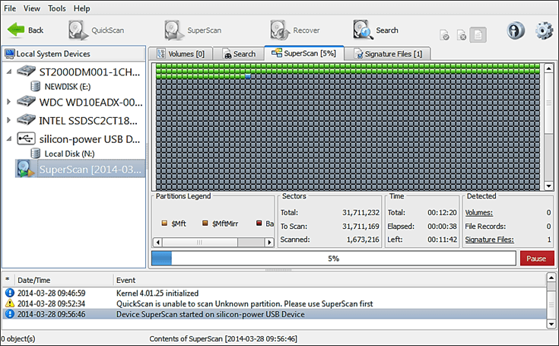Click the Back arrow toolbar button
Image resolution: width=559 pixels, height=346 pixels.
26,30
